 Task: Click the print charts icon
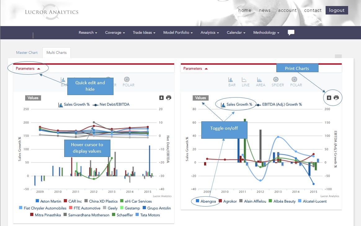tap(336, 98)
